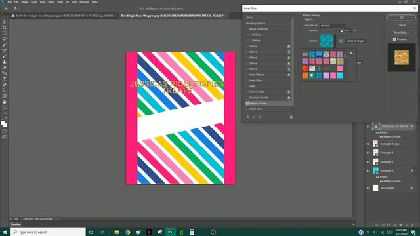
Task: Select the Clone Stamp tool
Action: 5,62
